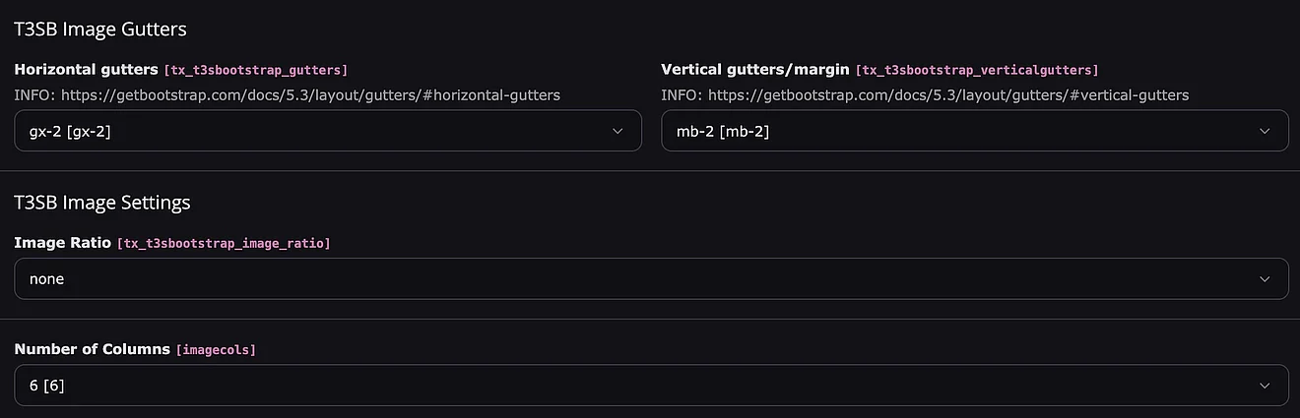Click the vertical-gutters Bootstrap docs URL

(948, 95)
